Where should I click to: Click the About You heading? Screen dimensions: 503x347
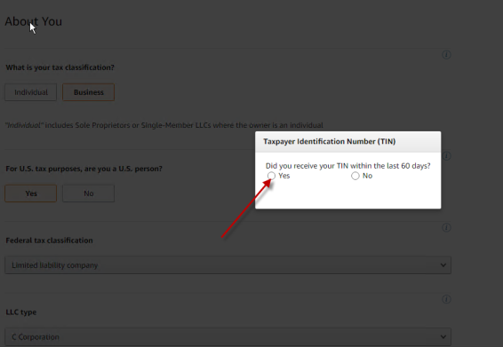click(34, 21)
